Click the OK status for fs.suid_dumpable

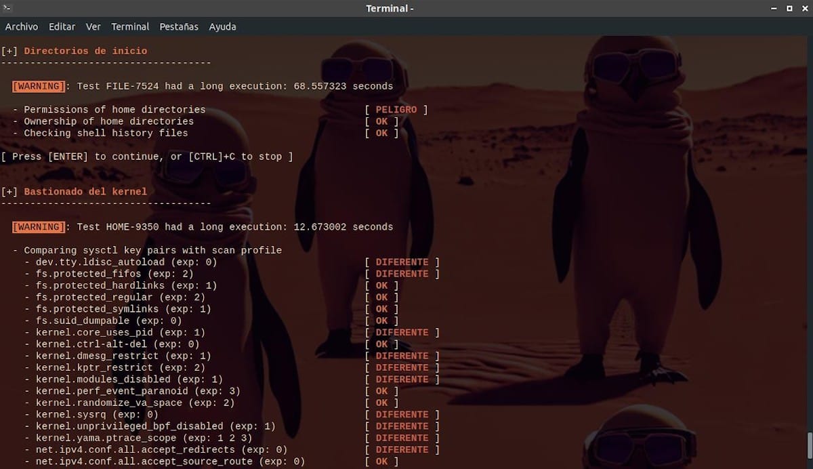pyautogui.click(x=381, y=321)
